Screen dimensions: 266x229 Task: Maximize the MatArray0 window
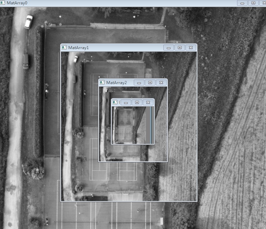pyautogui.click(x=253, y=3)
